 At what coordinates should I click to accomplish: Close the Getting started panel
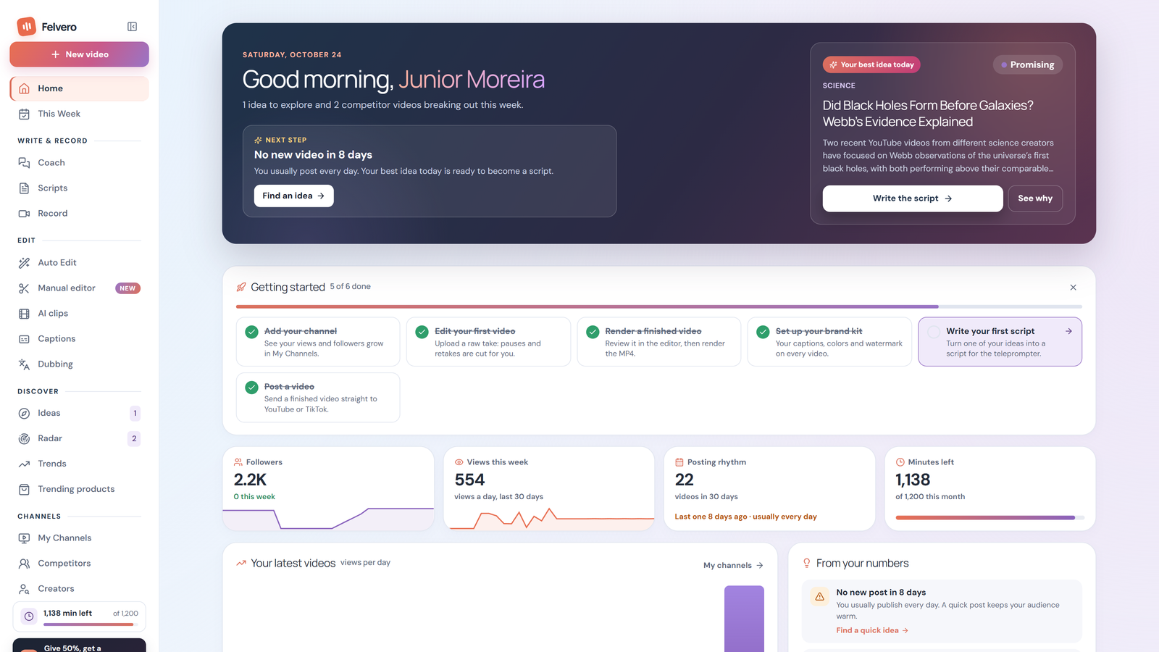(x=1073, y=288)
